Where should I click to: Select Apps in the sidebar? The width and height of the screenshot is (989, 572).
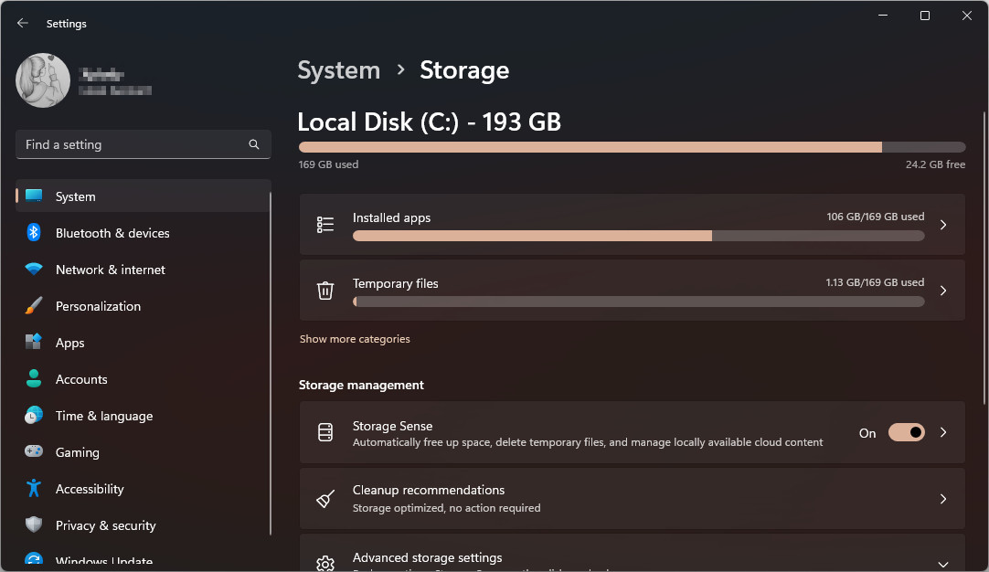(x=69, y=343)
